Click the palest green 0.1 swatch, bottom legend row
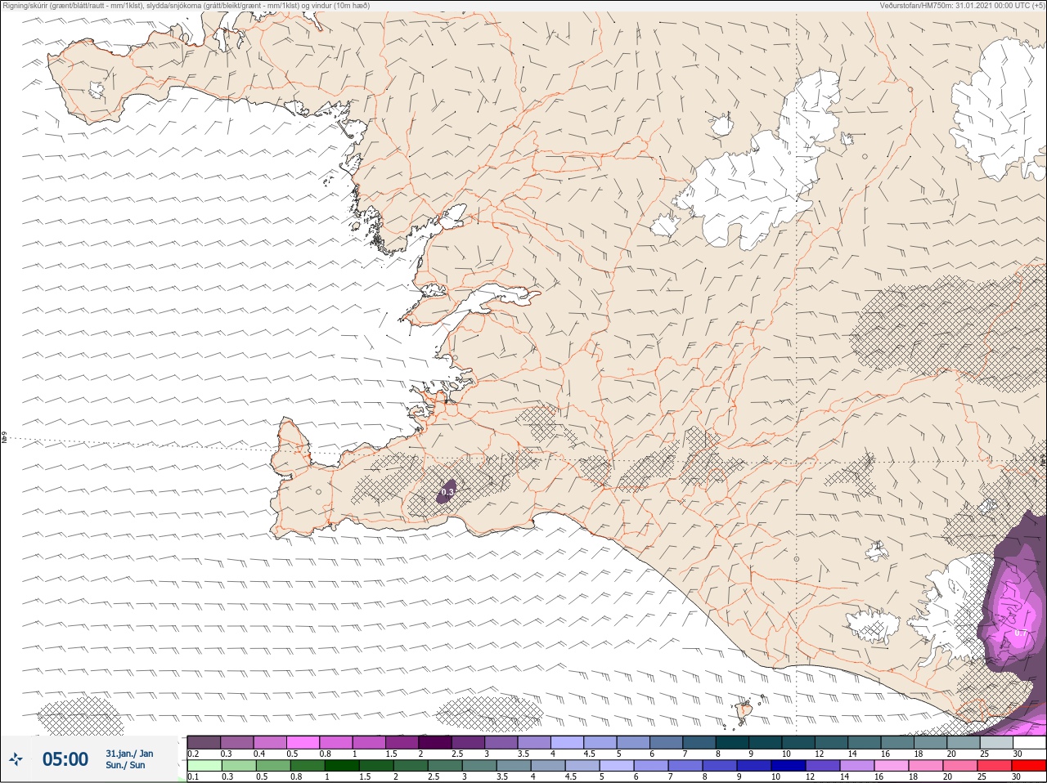This screenshot has height=783, width=1047. (x=204, y=766)
